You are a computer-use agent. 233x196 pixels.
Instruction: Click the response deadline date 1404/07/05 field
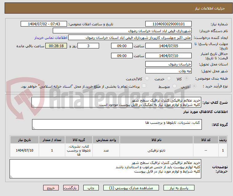(x=169, y=46)
